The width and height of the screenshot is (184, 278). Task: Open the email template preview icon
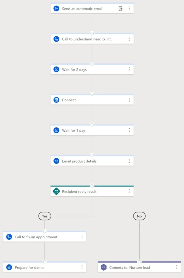[121, 8]
